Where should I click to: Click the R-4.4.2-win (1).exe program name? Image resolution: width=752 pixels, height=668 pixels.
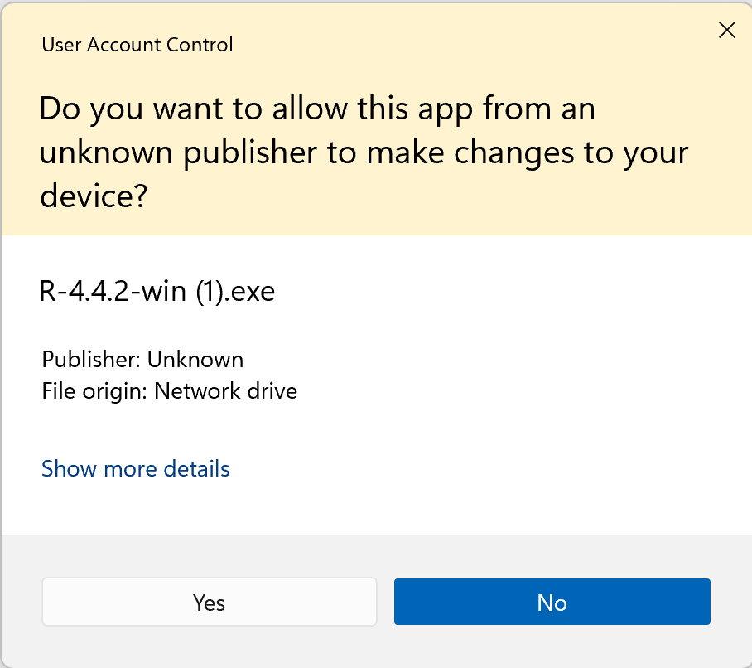point(157,292)
